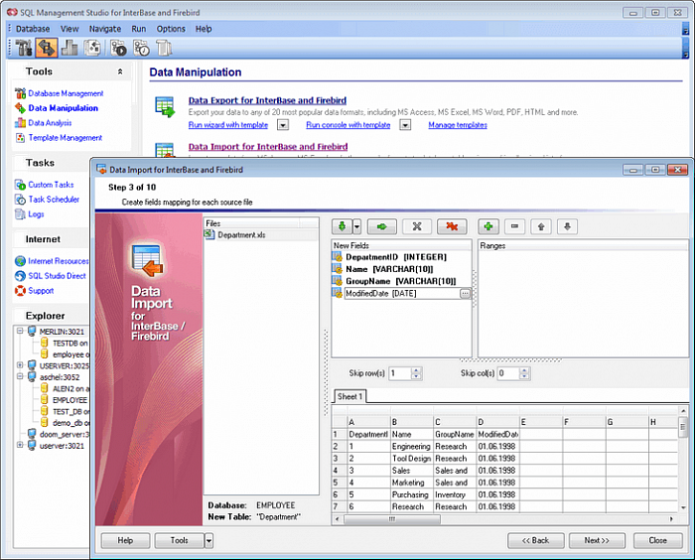This screenshot has width=695, height=560.
Task: Click Close button in wizard
Action: (x=657, y=540)
